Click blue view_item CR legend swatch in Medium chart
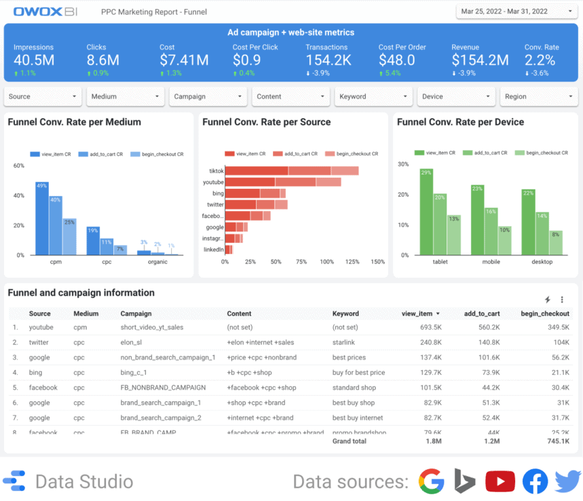Image resolution: width=583 pixels, height=501 pixels. tap(35, 154)
